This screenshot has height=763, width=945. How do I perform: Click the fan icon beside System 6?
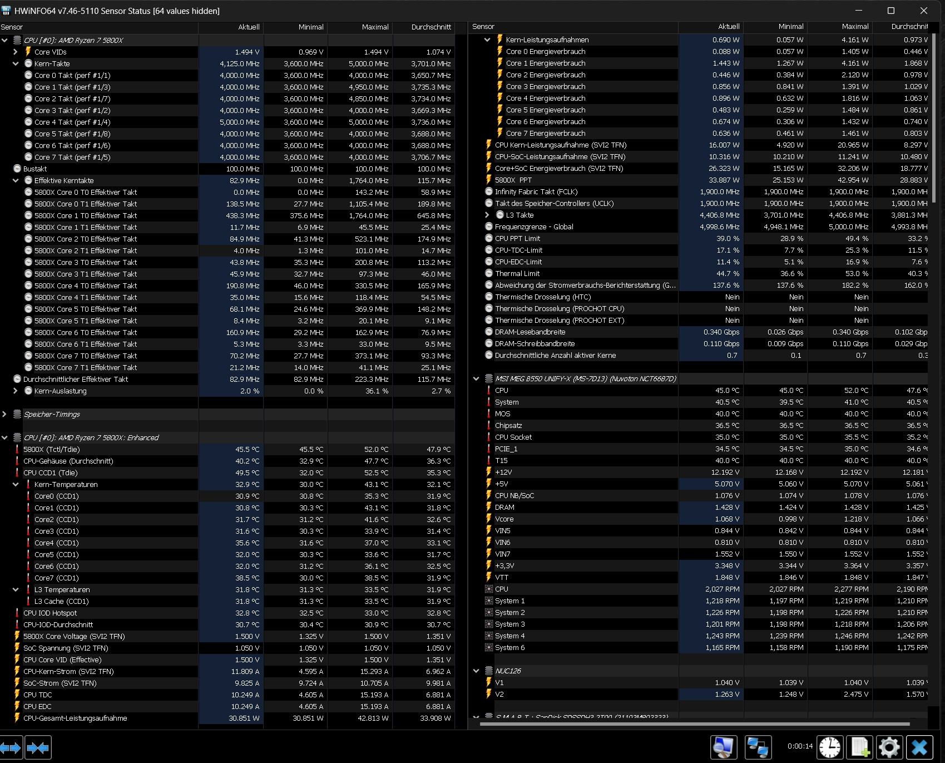(x=489, y=647)
